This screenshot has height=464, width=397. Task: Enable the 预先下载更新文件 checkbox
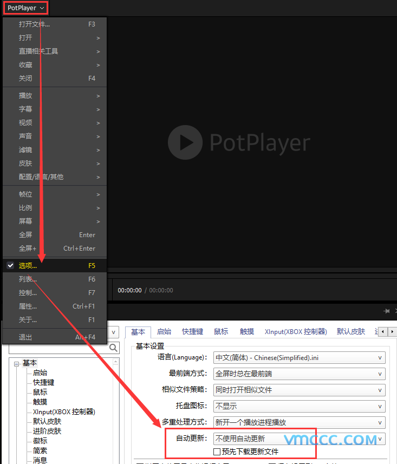[217, 452]
